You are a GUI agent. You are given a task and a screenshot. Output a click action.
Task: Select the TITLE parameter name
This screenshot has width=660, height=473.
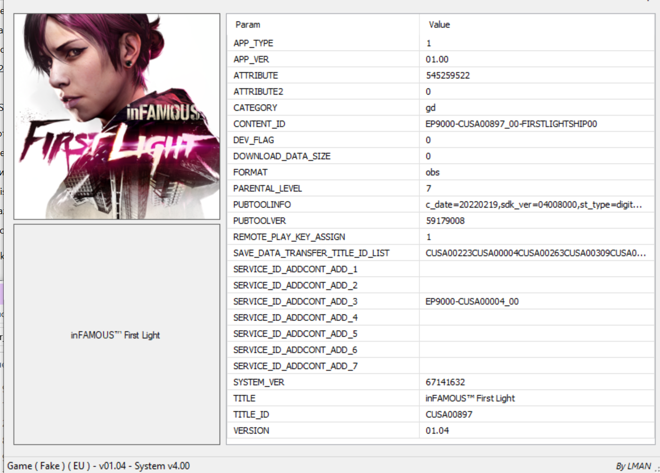(244, 398)
